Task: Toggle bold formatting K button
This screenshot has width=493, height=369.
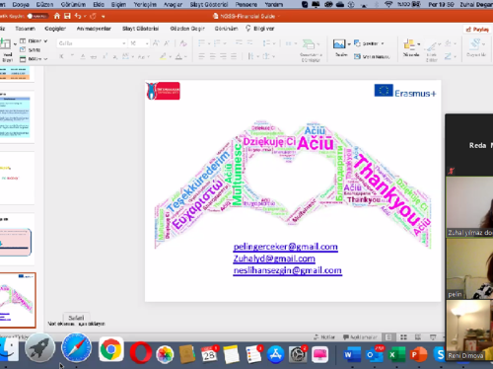Action: point(61,56)
